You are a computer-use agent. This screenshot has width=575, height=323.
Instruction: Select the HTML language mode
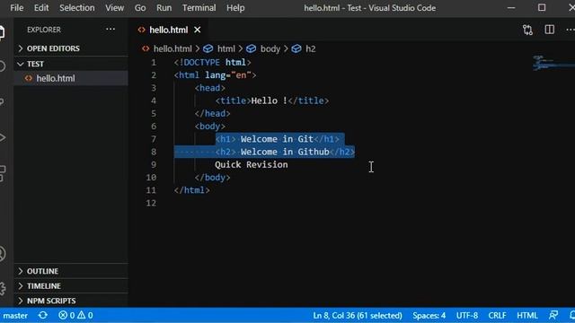click(x=527, y=315)
